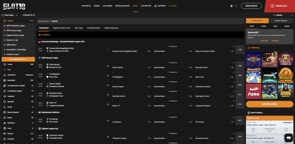The height and width of the screenshot is (144, 295).
Task: Open the language globe selector
Action: 233,6
